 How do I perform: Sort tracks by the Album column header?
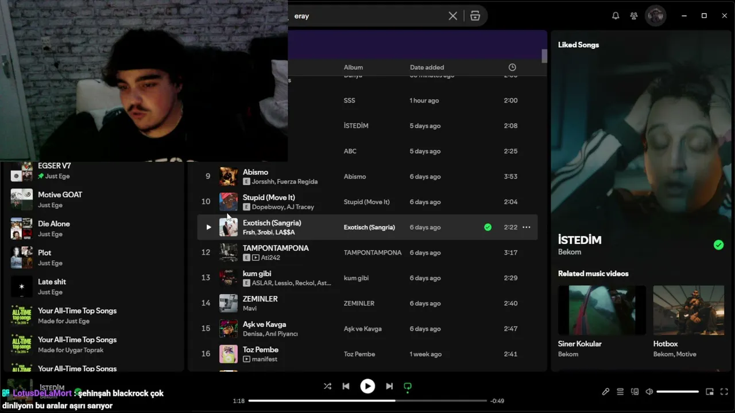click(353, 67)
